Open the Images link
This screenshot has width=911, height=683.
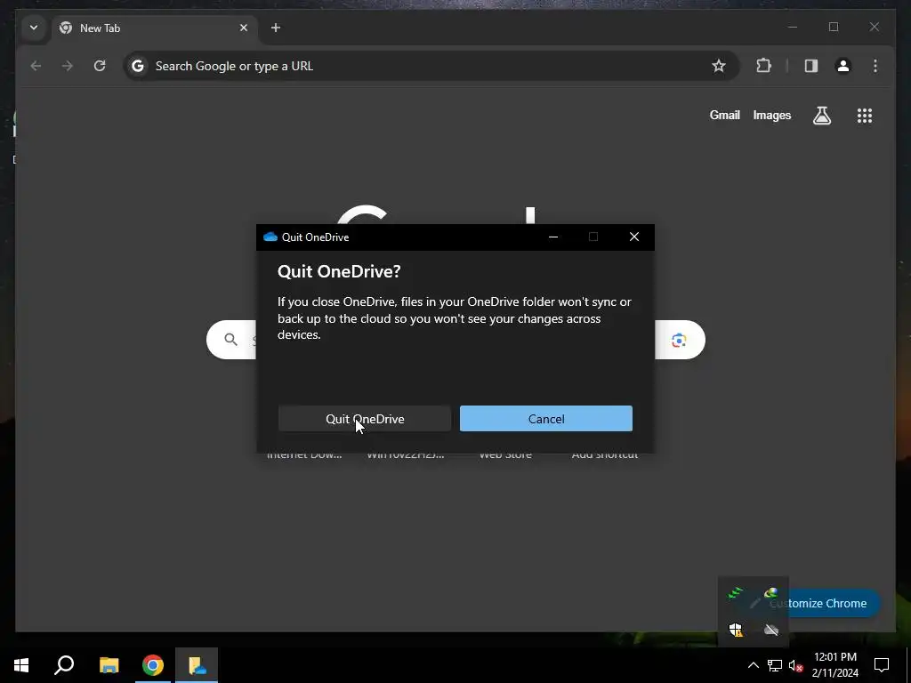(771, 115)
